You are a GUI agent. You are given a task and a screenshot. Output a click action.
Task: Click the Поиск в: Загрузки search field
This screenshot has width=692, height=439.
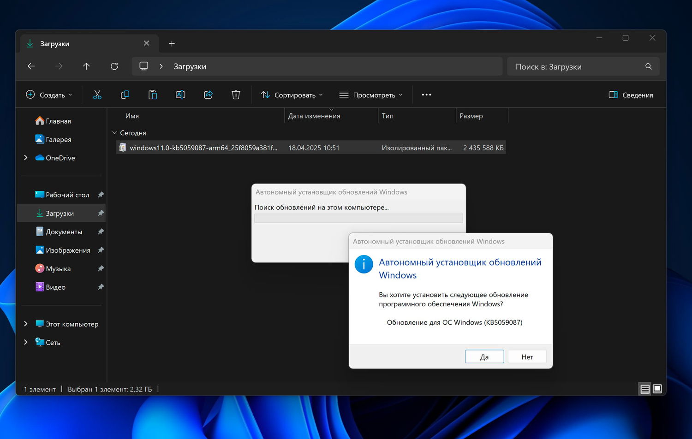(x=577, y=66)
